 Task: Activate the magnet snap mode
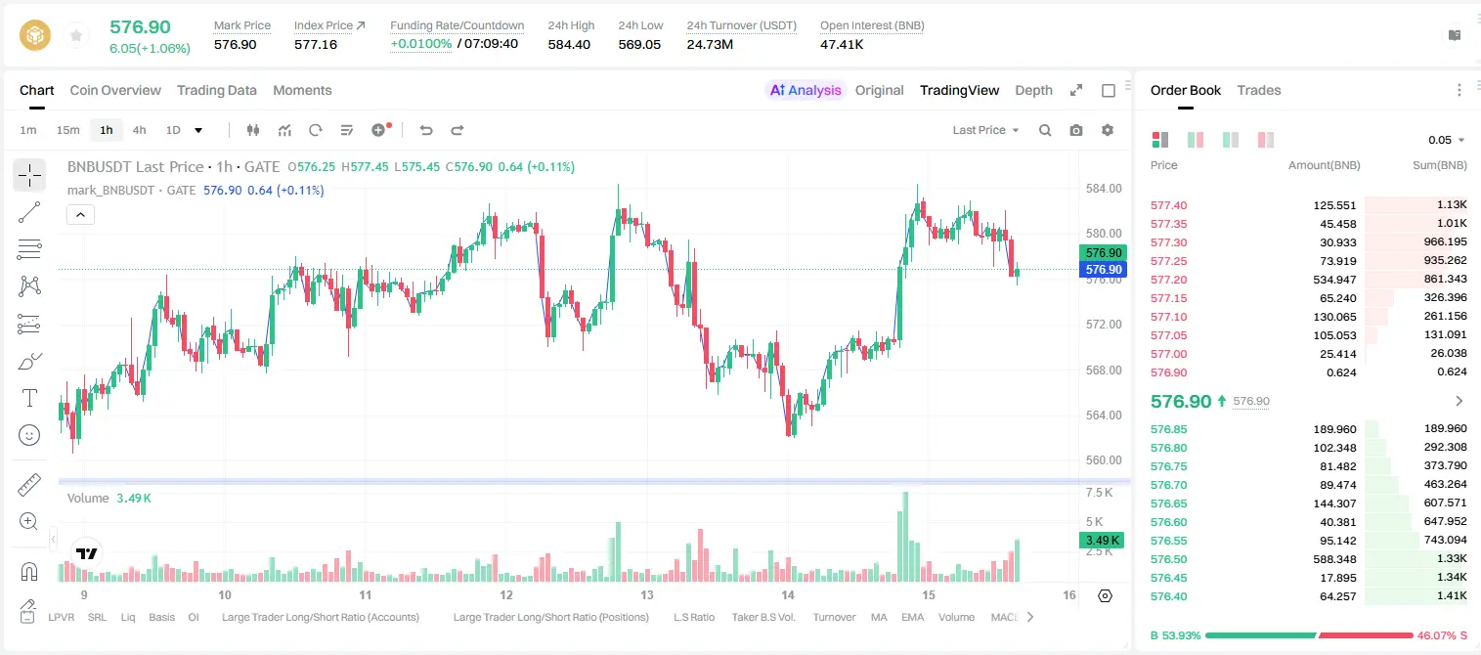29,571
